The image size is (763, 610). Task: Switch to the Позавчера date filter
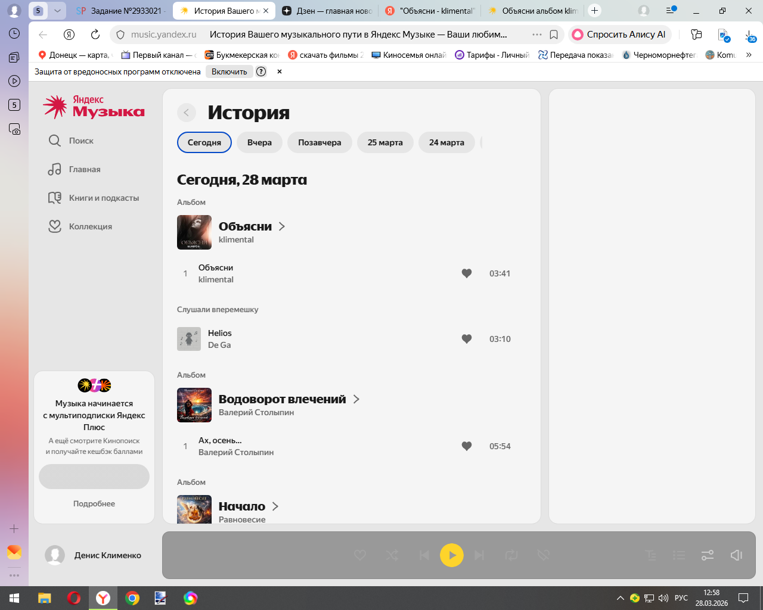[320, 142]
